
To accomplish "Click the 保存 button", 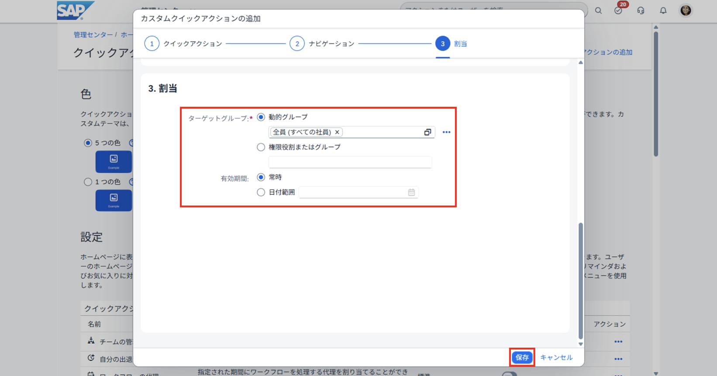I will [522, 357].
